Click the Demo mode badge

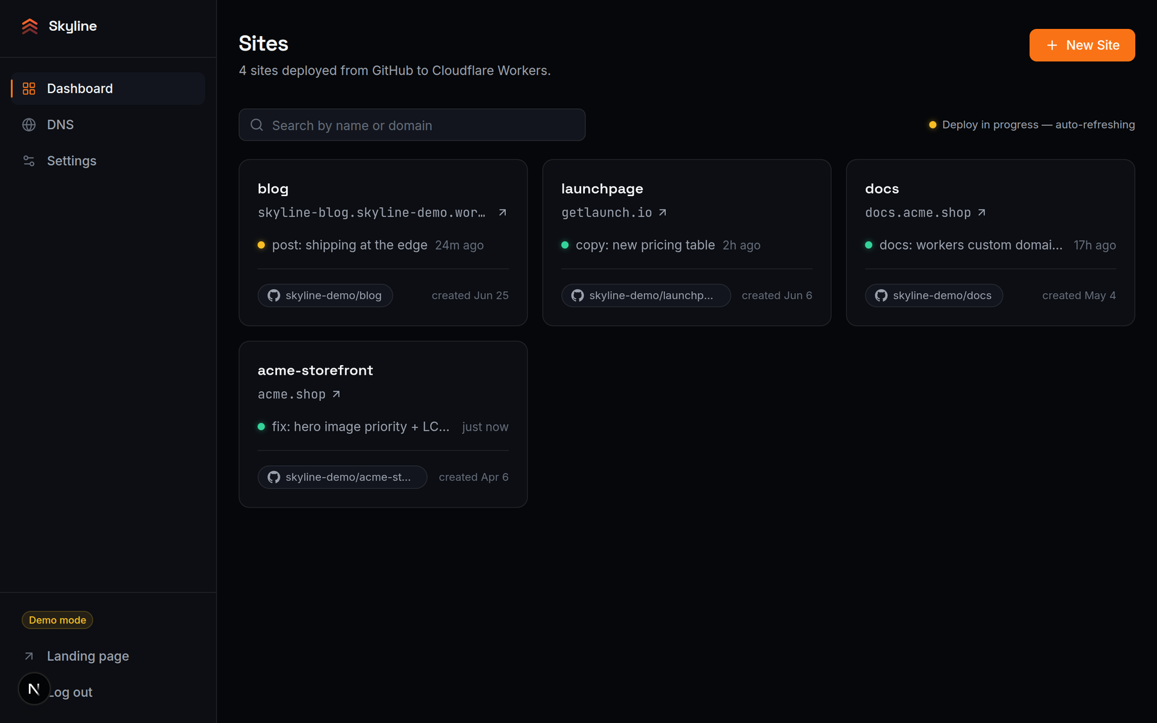tap(57, 620)
